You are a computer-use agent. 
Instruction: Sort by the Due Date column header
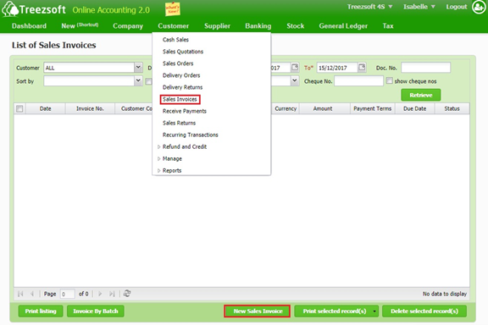pyautogui.click(x=415, y=108)
